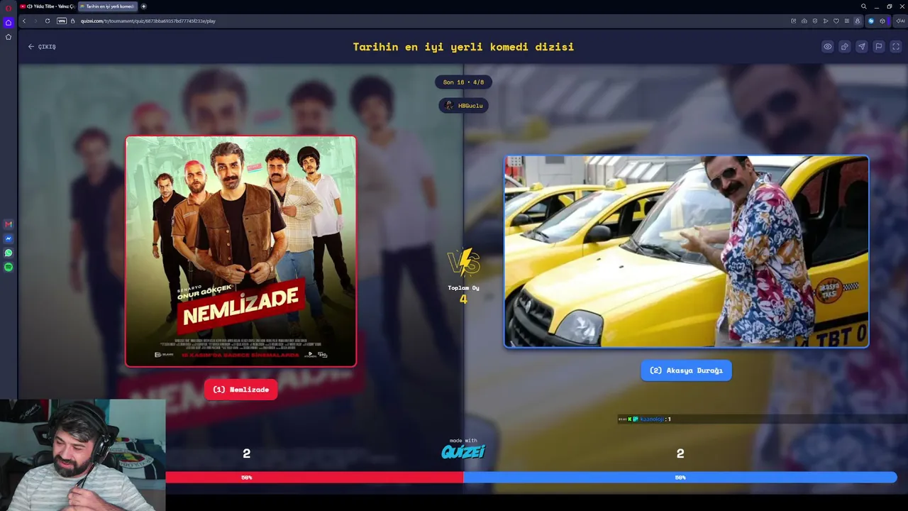Reload the quizei page
This screenshot has height=511, width=908.
pos(48,21)
